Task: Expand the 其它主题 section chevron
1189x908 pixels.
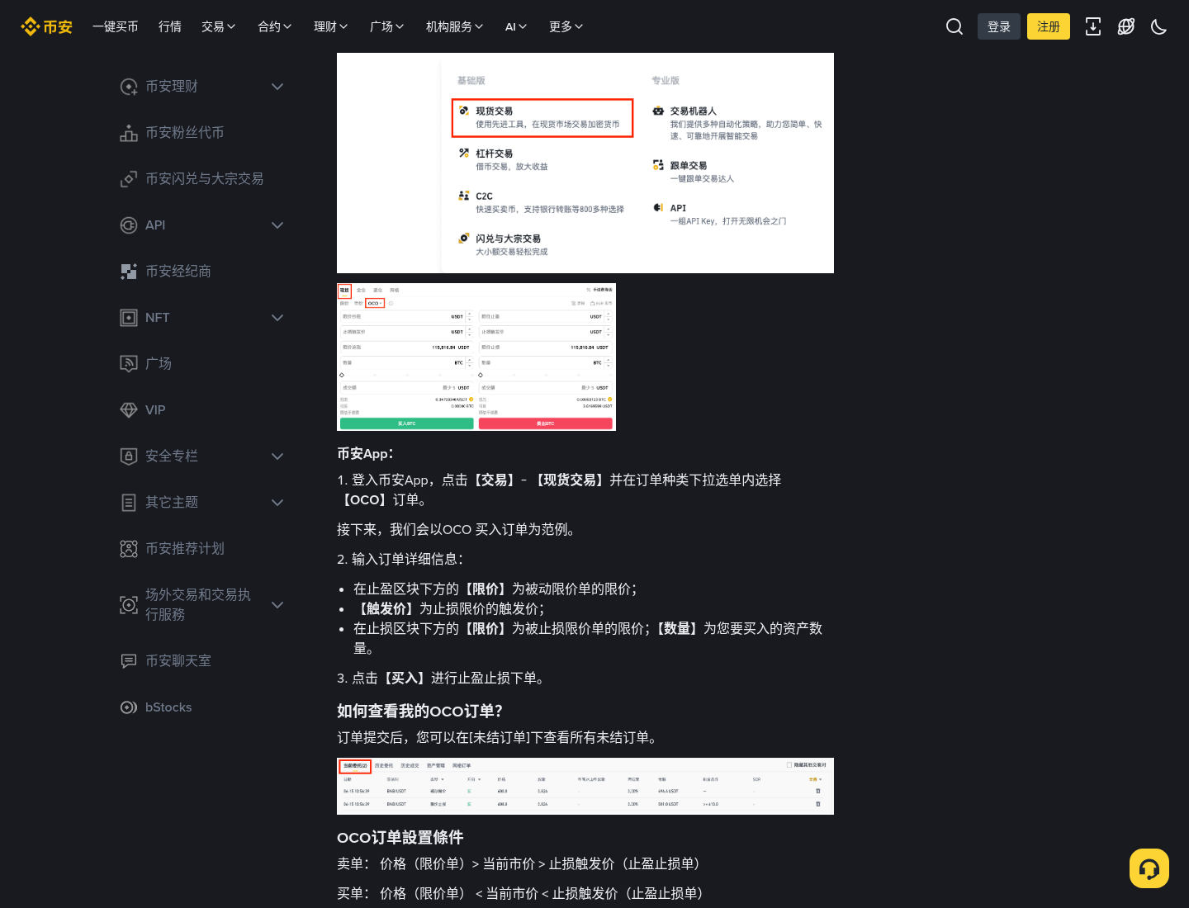Action: pos(277,503)
